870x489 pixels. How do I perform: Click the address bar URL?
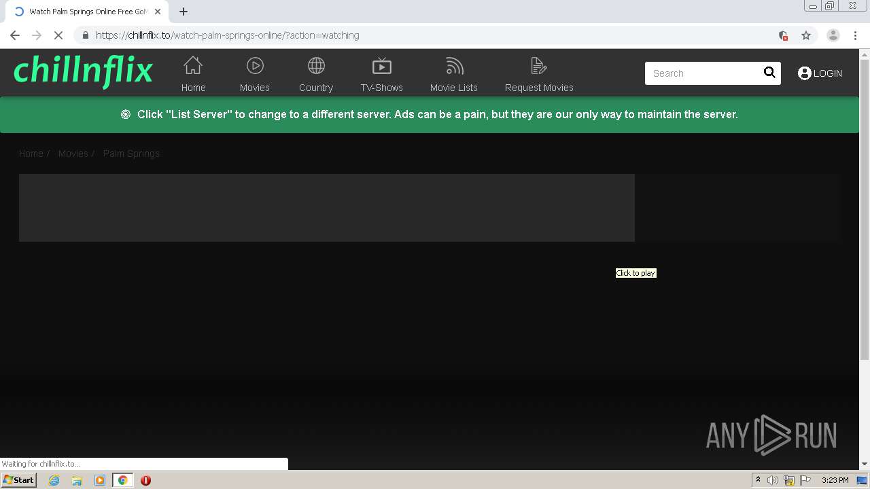227,35
